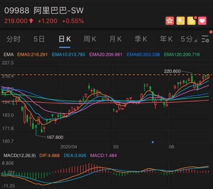Select the 周K weekly chart tab
The height and width of the screenshot is (189, 213).
point(90,39)
